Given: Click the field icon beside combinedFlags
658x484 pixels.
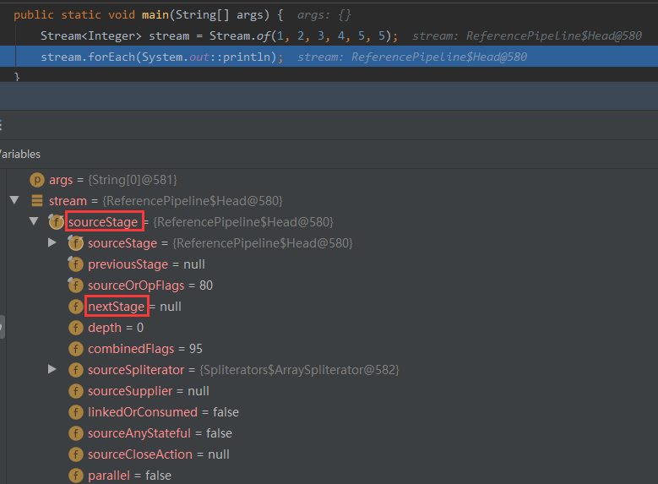Looking at the screenshot, I should click(x=75, y=348).
